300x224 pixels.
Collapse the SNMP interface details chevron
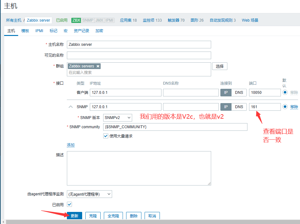point(71,107)
